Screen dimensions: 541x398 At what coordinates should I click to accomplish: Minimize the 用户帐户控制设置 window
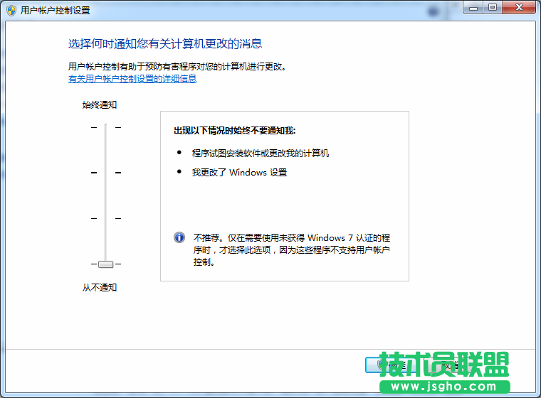[473, 8]
